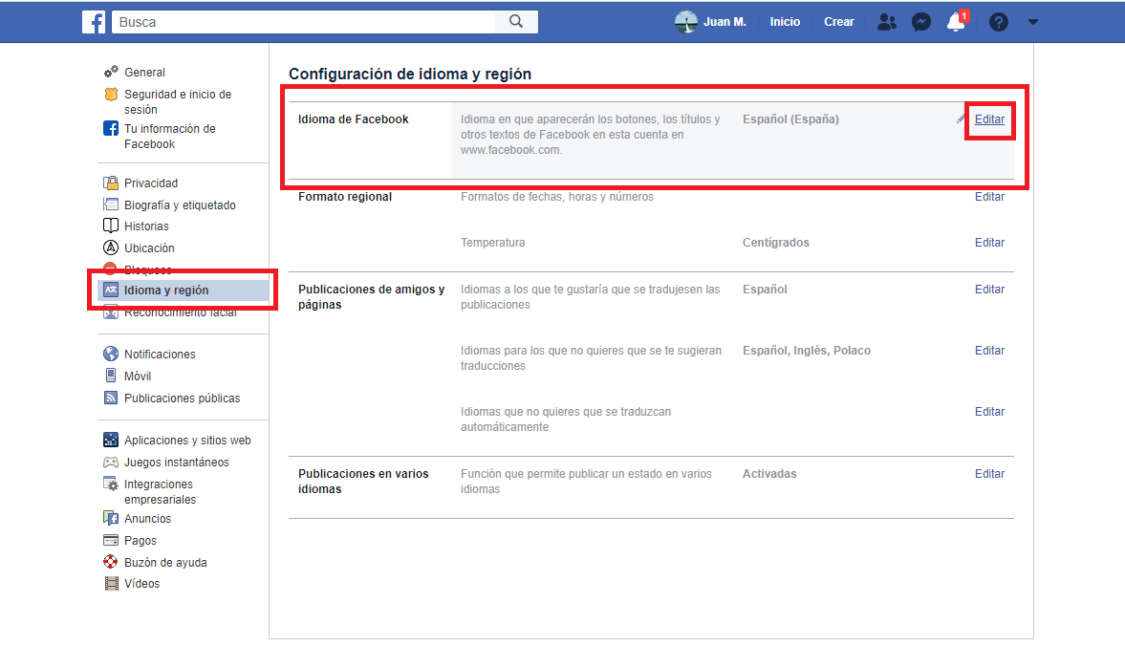
Task: Click the Anuncios icon
Action: point(111,518)
